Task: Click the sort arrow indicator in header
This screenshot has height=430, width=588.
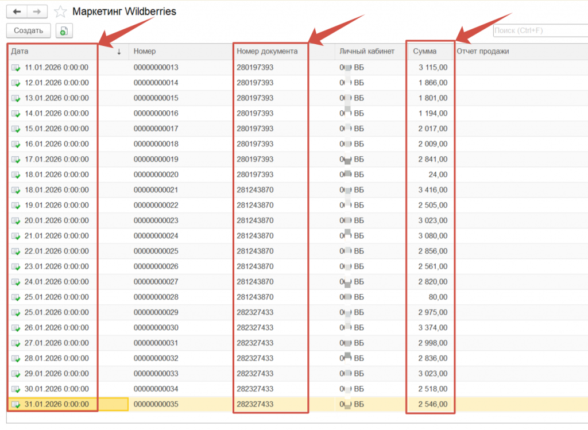Action: 119,52
